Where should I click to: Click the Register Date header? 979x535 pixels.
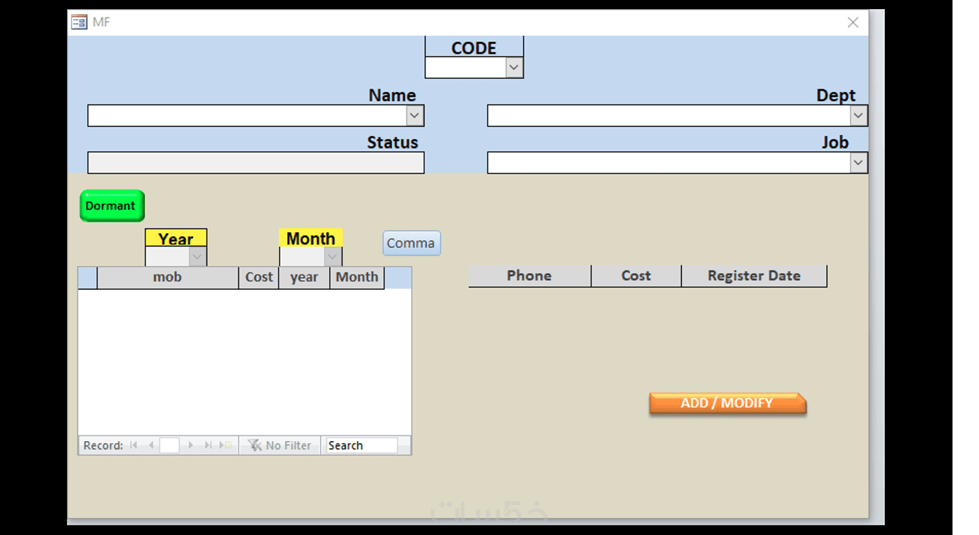754,276
